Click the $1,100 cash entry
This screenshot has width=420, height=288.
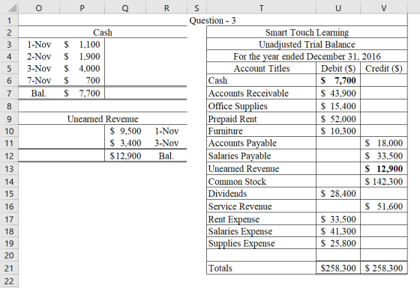[x=82, y=44]
